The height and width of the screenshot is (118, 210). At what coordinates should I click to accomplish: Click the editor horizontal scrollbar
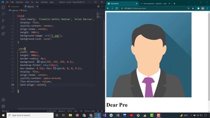pos(46,109)
